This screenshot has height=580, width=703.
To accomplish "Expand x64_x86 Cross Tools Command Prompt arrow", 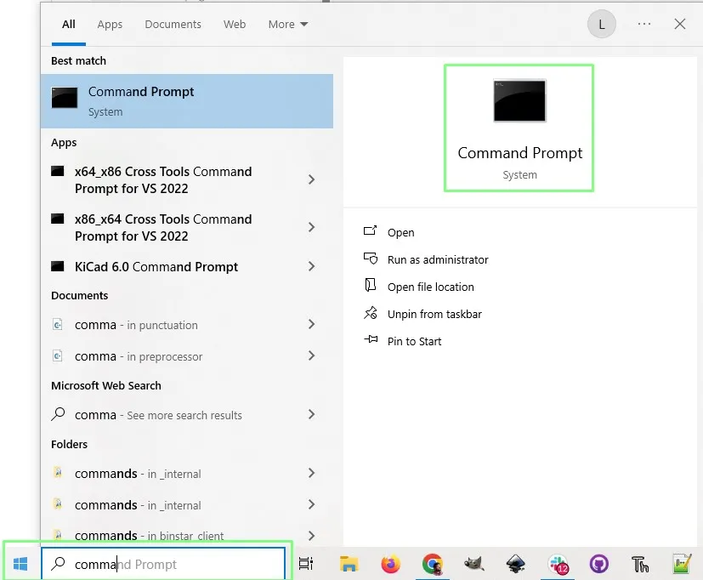I will (312, 180).
